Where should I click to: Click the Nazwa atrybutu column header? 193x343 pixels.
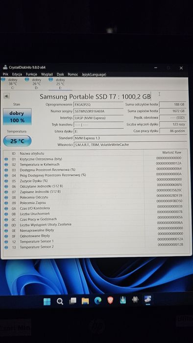[32, 153]
